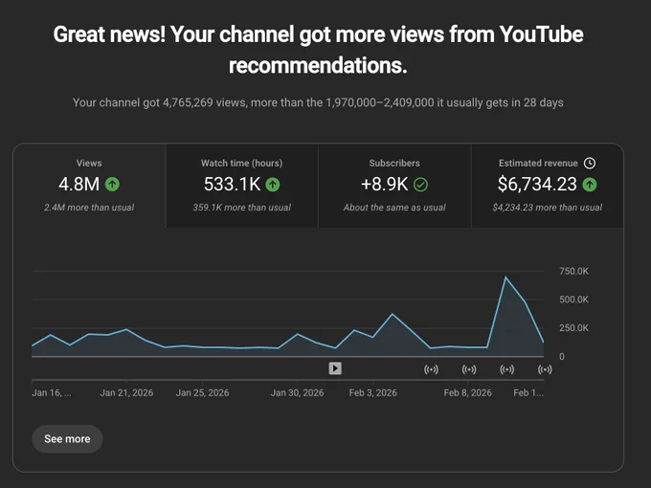Click the highest peak of the views chart
The width and height of the screenshot is (651, 488).
505,277
